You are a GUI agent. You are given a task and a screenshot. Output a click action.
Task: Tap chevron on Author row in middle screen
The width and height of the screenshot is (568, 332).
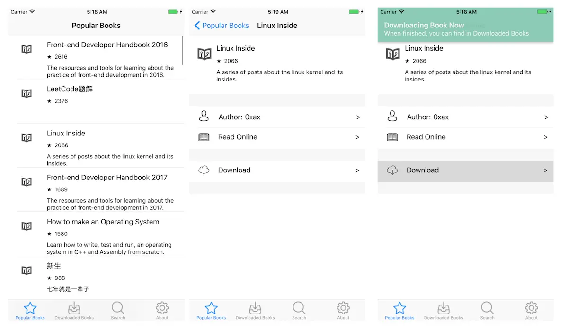358,117
